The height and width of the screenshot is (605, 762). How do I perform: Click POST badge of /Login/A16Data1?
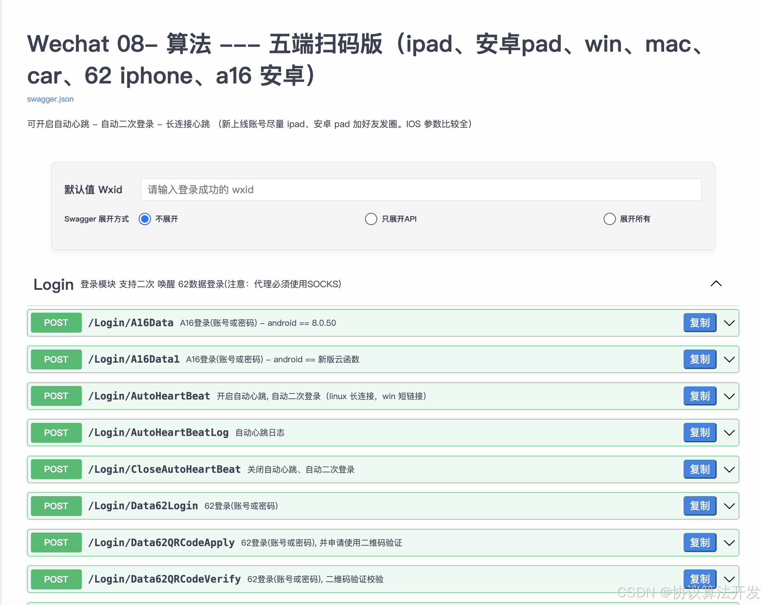coord(56,359)
